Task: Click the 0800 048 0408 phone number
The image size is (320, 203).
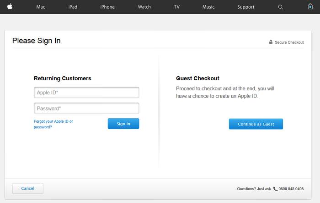Action: click(x=291, y=189)
